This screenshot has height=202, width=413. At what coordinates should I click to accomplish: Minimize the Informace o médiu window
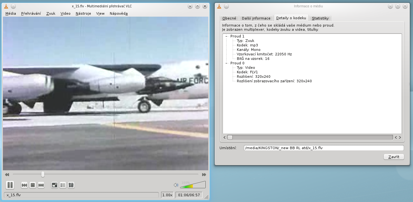pyautogui.click(x=391, y=6)
